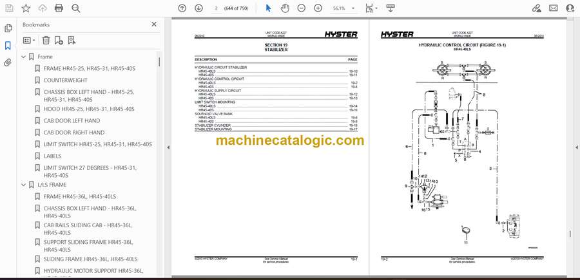Viewport: 580px width, 280px height.
Task: Click the HYDRAULIC CIRCUIT STABILIZER contents entry
Action: [221, 68]
